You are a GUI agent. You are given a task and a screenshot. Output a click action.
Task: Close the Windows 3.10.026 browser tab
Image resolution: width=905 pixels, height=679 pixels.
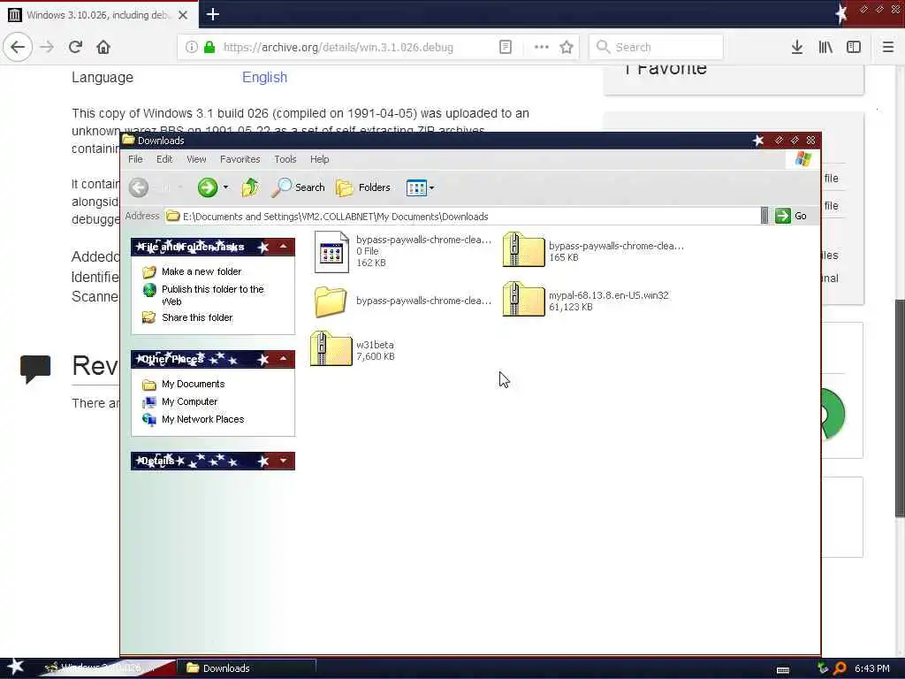[x=183, y=15]
